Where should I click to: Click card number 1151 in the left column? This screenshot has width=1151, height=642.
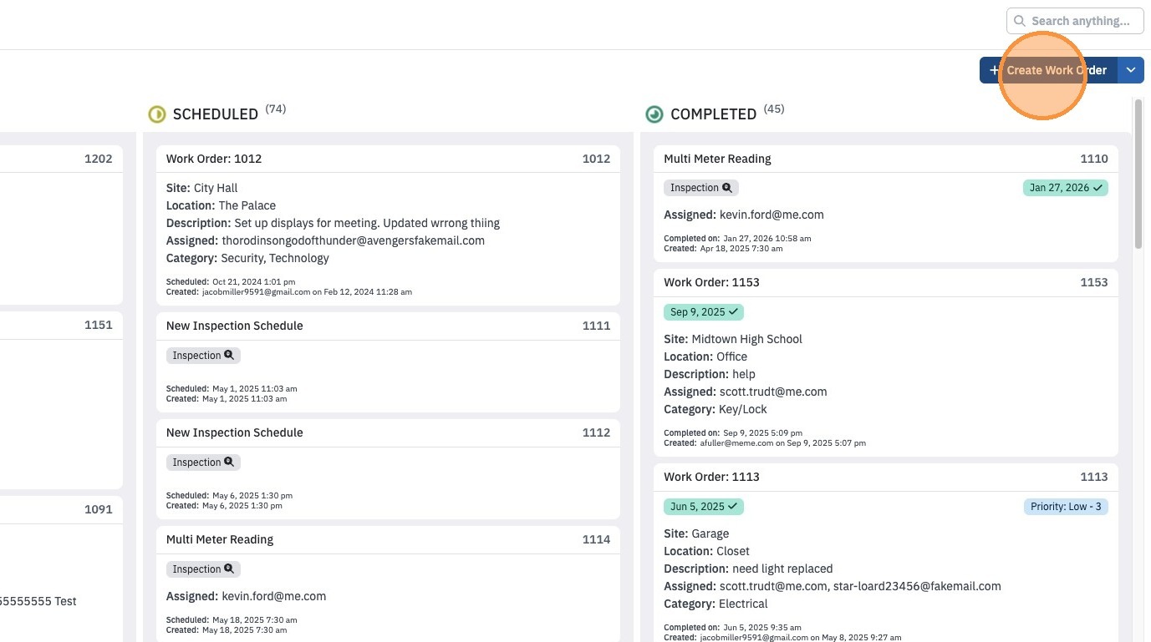point(99,326)
